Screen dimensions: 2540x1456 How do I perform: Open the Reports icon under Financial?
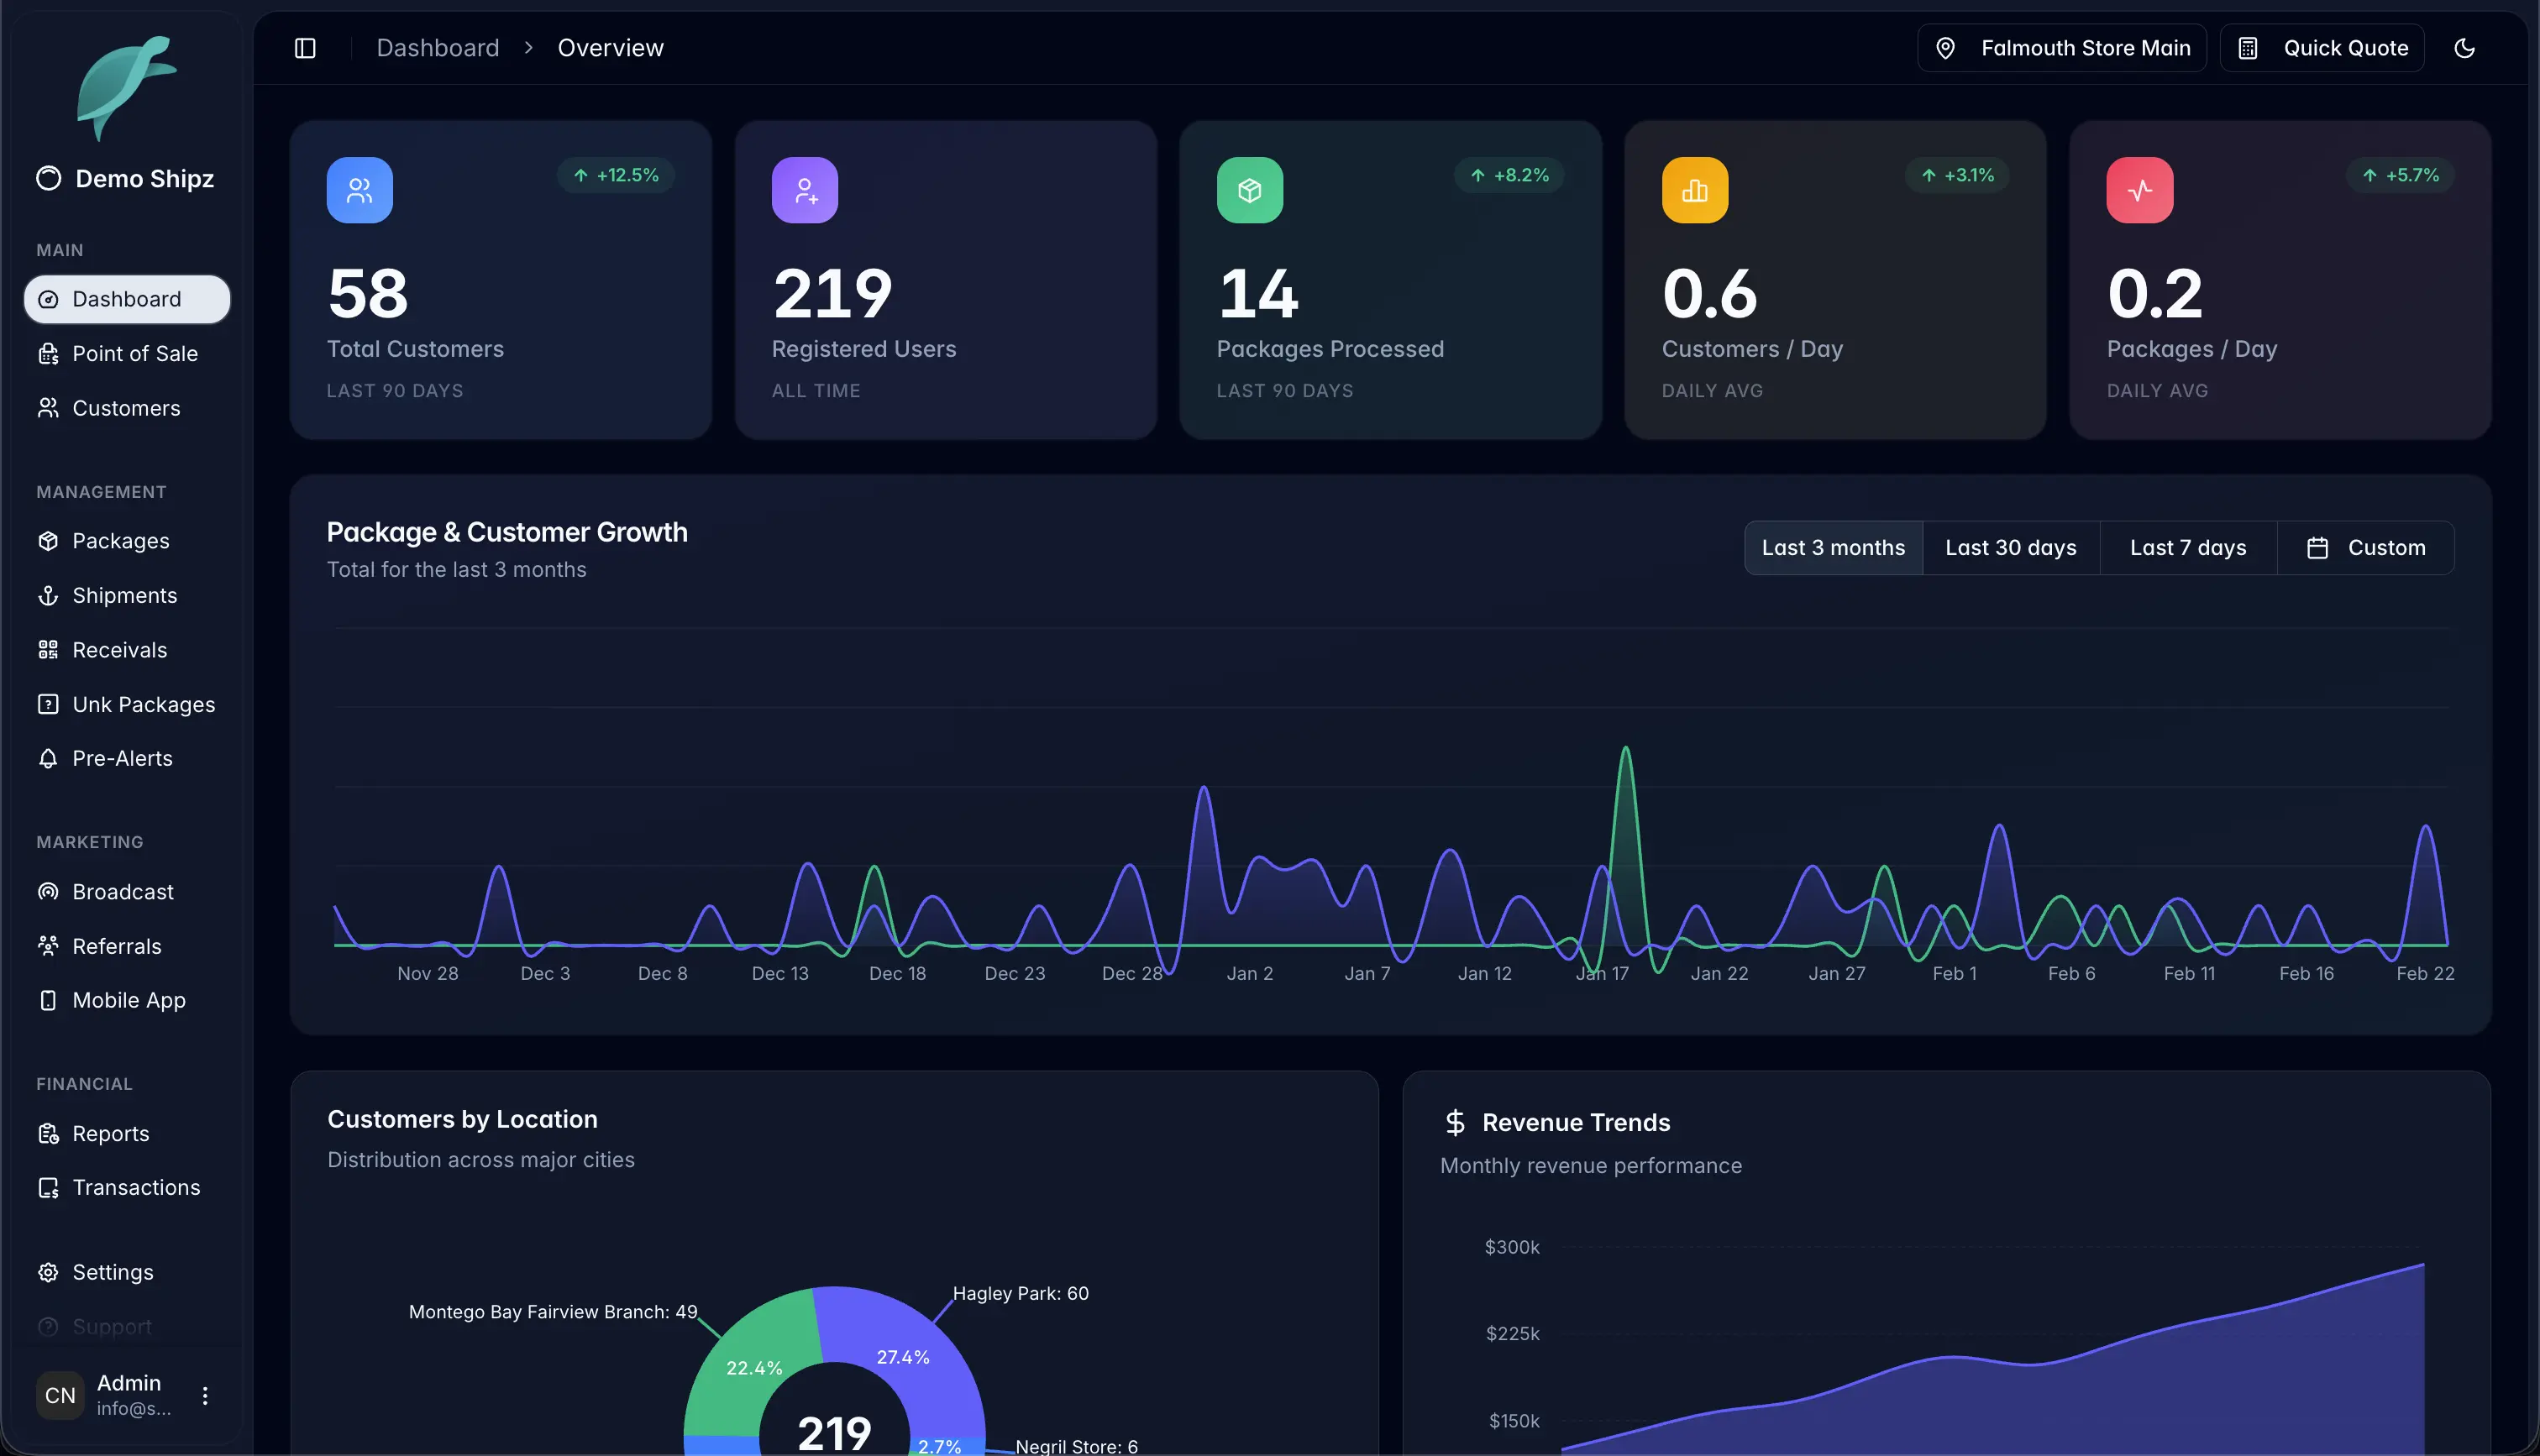pos(48,1133)
